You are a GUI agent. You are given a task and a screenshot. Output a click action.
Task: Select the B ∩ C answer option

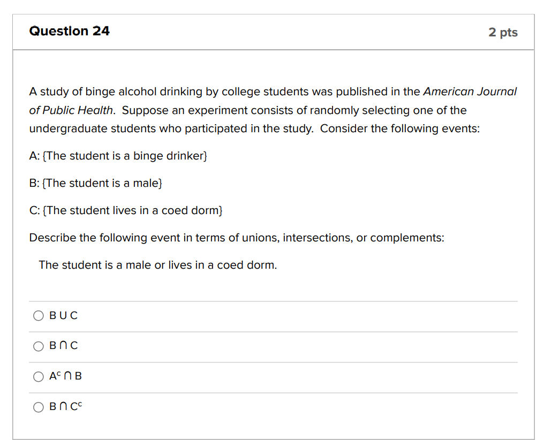click(39, 346)
